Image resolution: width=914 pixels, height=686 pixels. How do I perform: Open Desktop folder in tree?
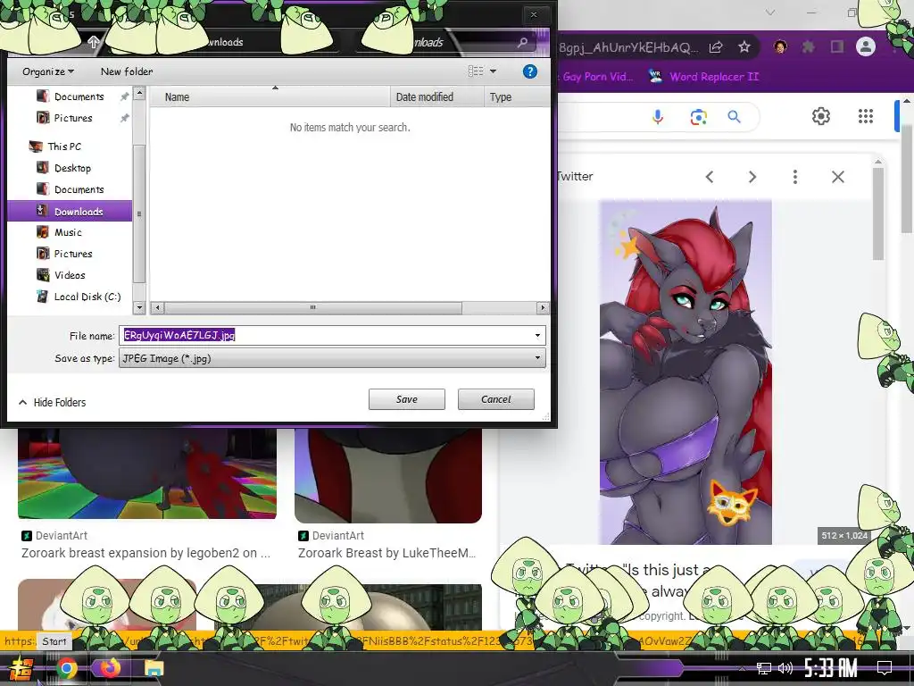point(72,168)
